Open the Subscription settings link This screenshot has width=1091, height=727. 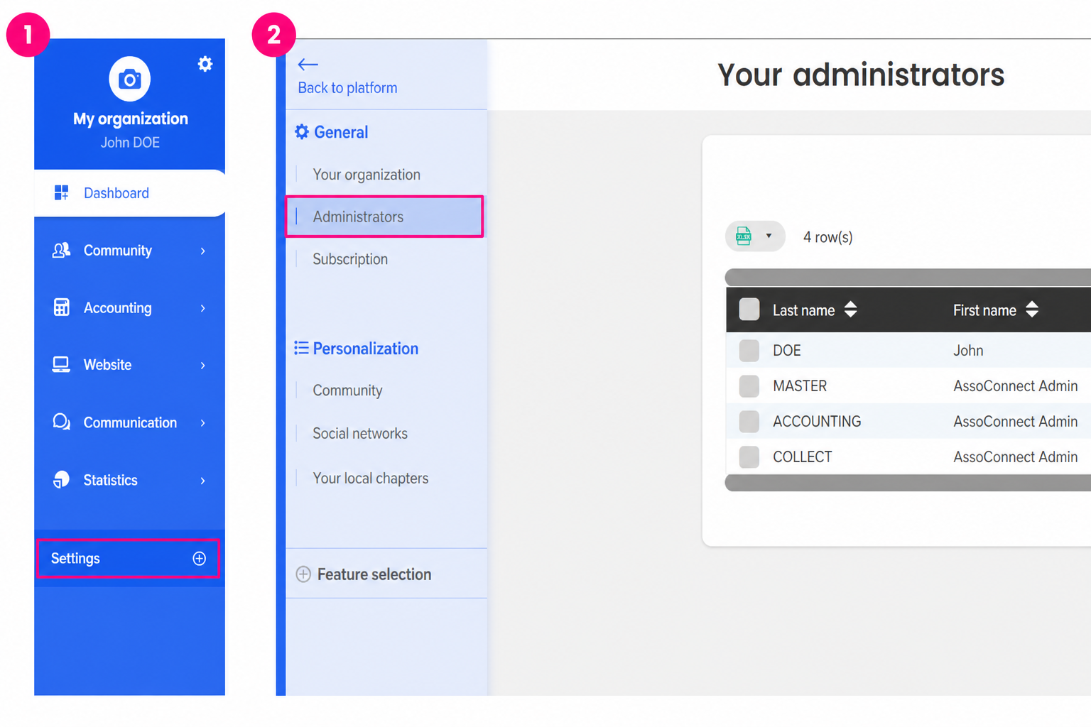(x=350, y=259)
